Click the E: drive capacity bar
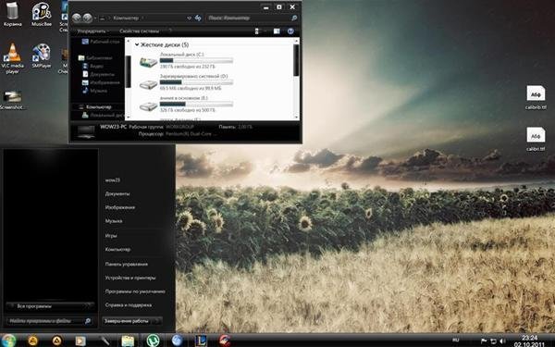 pos(196,104)
